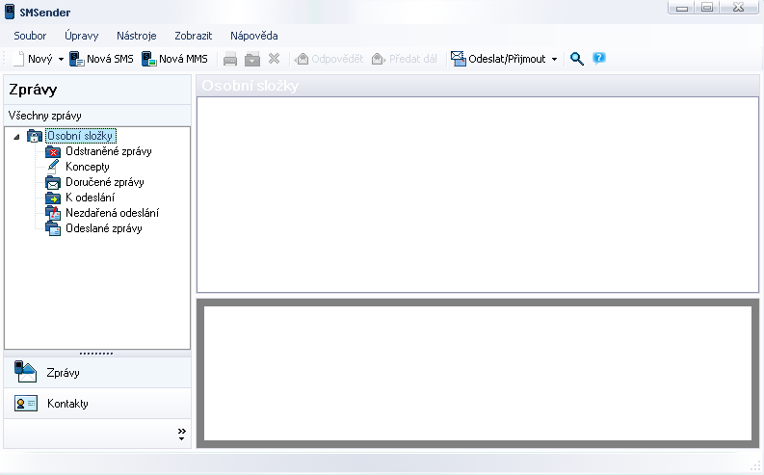Viewport: 764px width, 475px height.
Task: Expand the Odeslat/Přijmout dropdown arrow
Action: pyautogui.click(x=554, y=59)
